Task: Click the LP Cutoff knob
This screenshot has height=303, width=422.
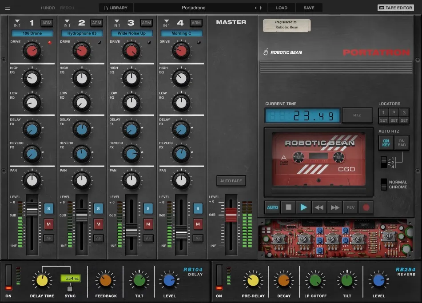Action: [x=315, y=280]
